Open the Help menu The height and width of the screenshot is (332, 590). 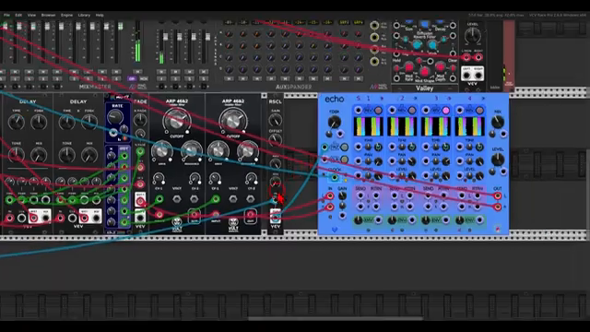click(100, 15)
